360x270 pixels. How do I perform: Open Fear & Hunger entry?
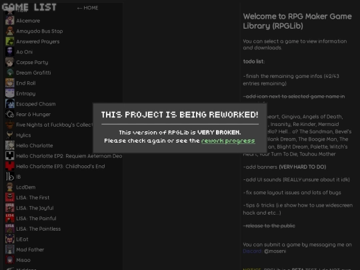tap(33, 115)
